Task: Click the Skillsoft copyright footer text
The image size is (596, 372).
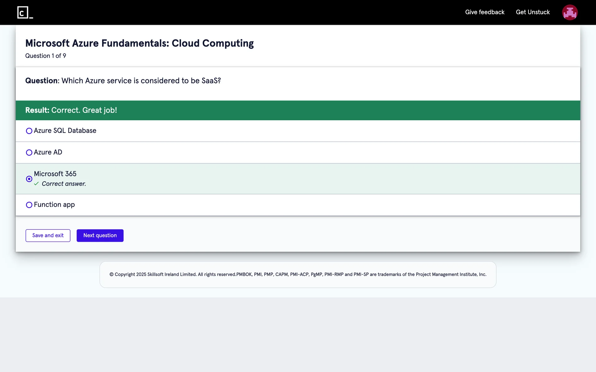Action: coord(298,274)
